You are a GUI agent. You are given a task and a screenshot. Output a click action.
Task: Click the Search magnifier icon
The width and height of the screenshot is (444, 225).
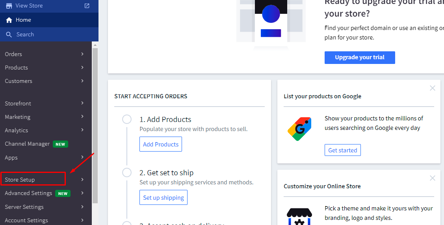[9, 35]
